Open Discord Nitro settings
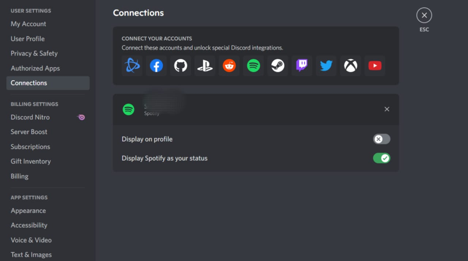The width and height of the screenshot is (468, 261). click(x=48, y=117)
